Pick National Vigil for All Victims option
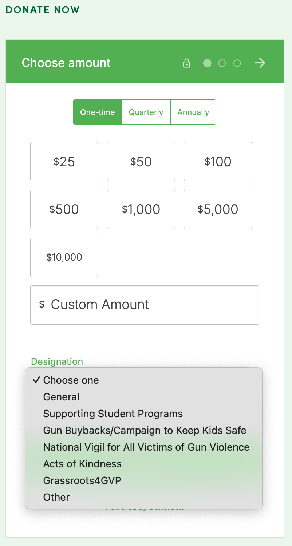Screen dimensions: 292x546 146,447
